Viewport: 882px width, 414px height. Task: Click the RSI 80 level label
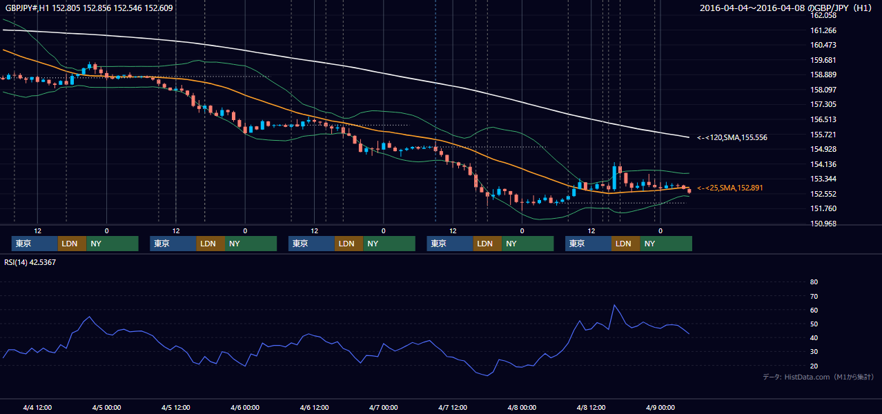[814, 282]
